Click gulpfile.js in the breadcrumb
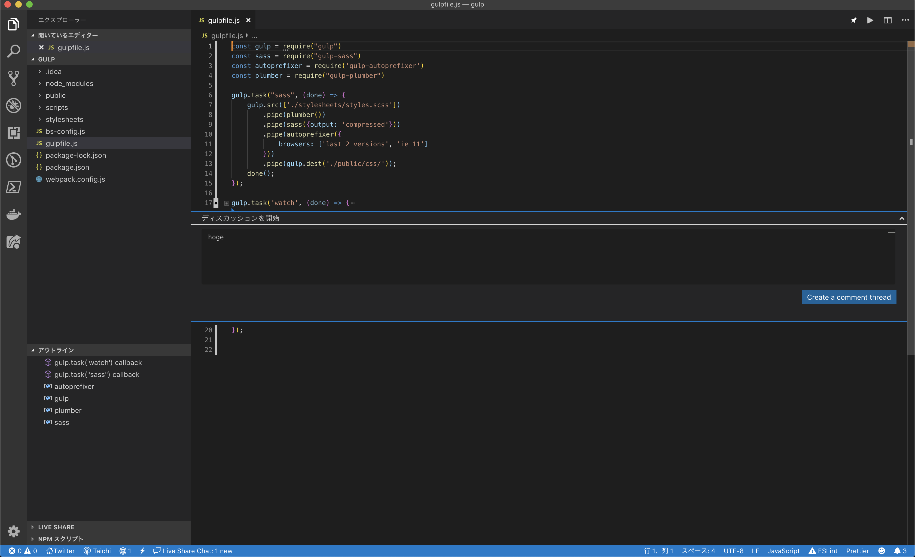This screenshot has height=557, width=915. point(227,36)
